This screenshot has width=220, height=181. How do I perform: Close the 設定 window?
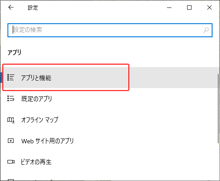coord(209,7)
